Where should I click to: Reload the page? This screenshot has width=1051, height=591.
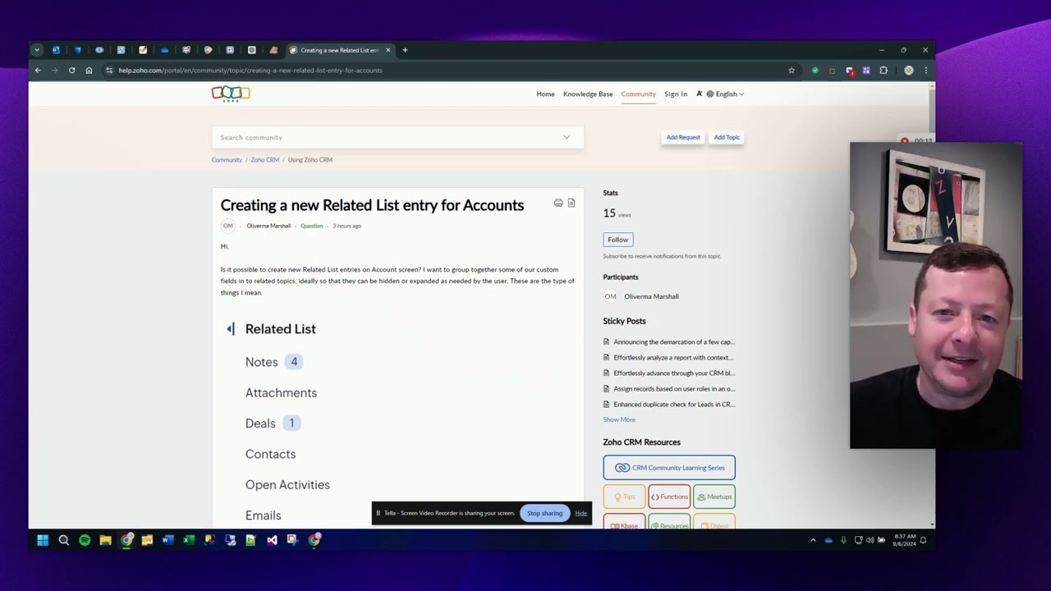[x=71, y=71]
